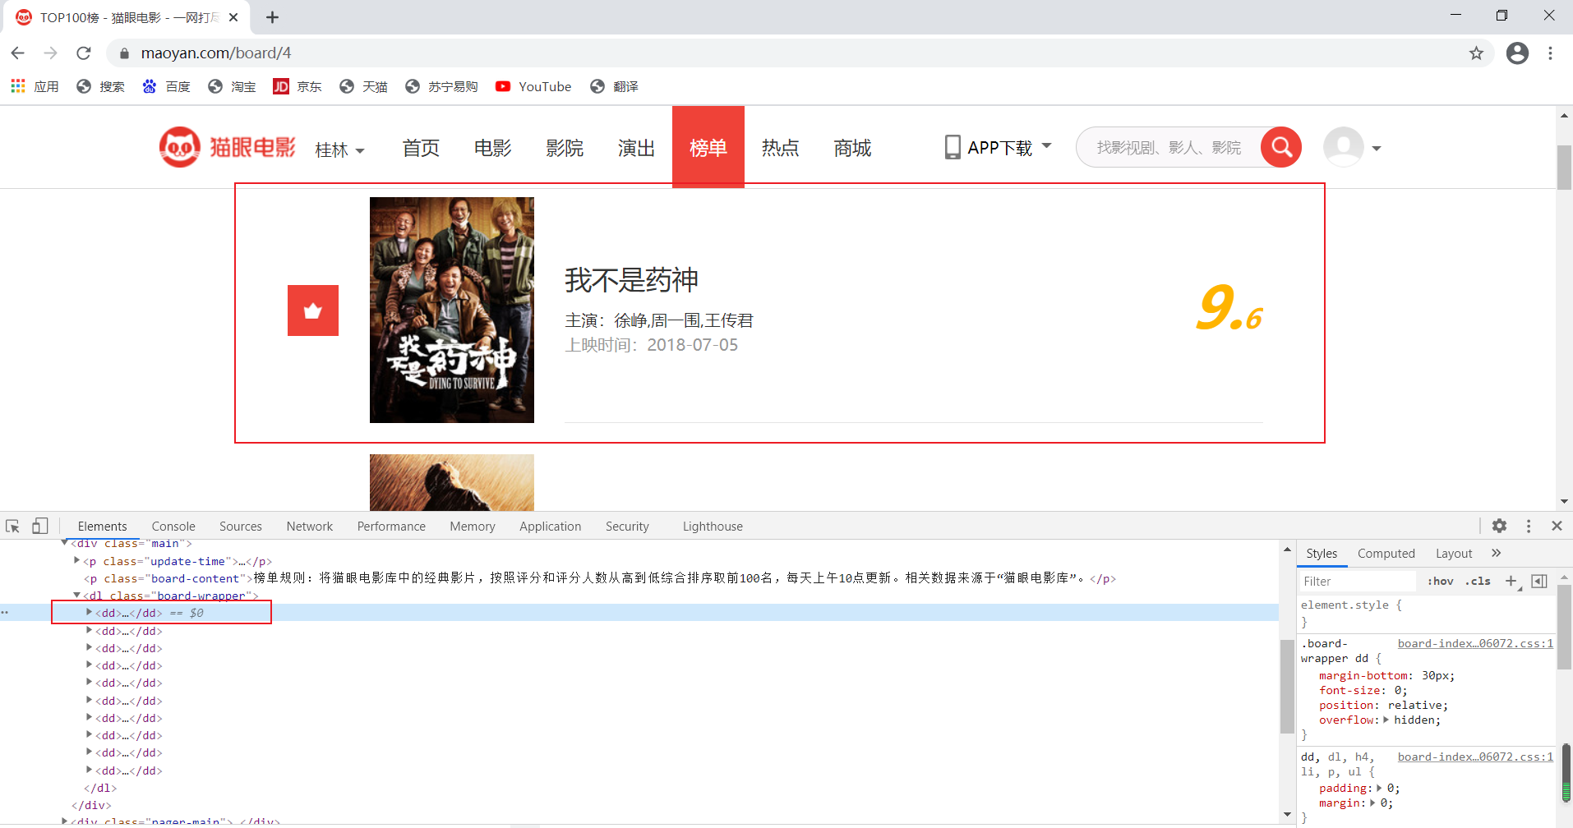1573x828 pixels.
Task: Go to 电影 navigation item
Action: [492, 148]
